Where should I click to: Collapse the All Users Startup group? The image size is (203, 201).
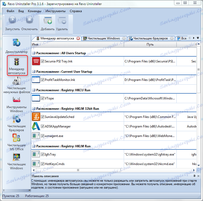[x=34, y=53]
